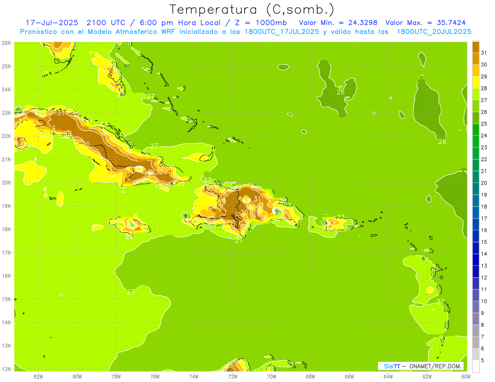The height and width of the screenshot is (382, 495).
Task: Click color bar band between 25 and 26
Action: click(x=476, y=117)
